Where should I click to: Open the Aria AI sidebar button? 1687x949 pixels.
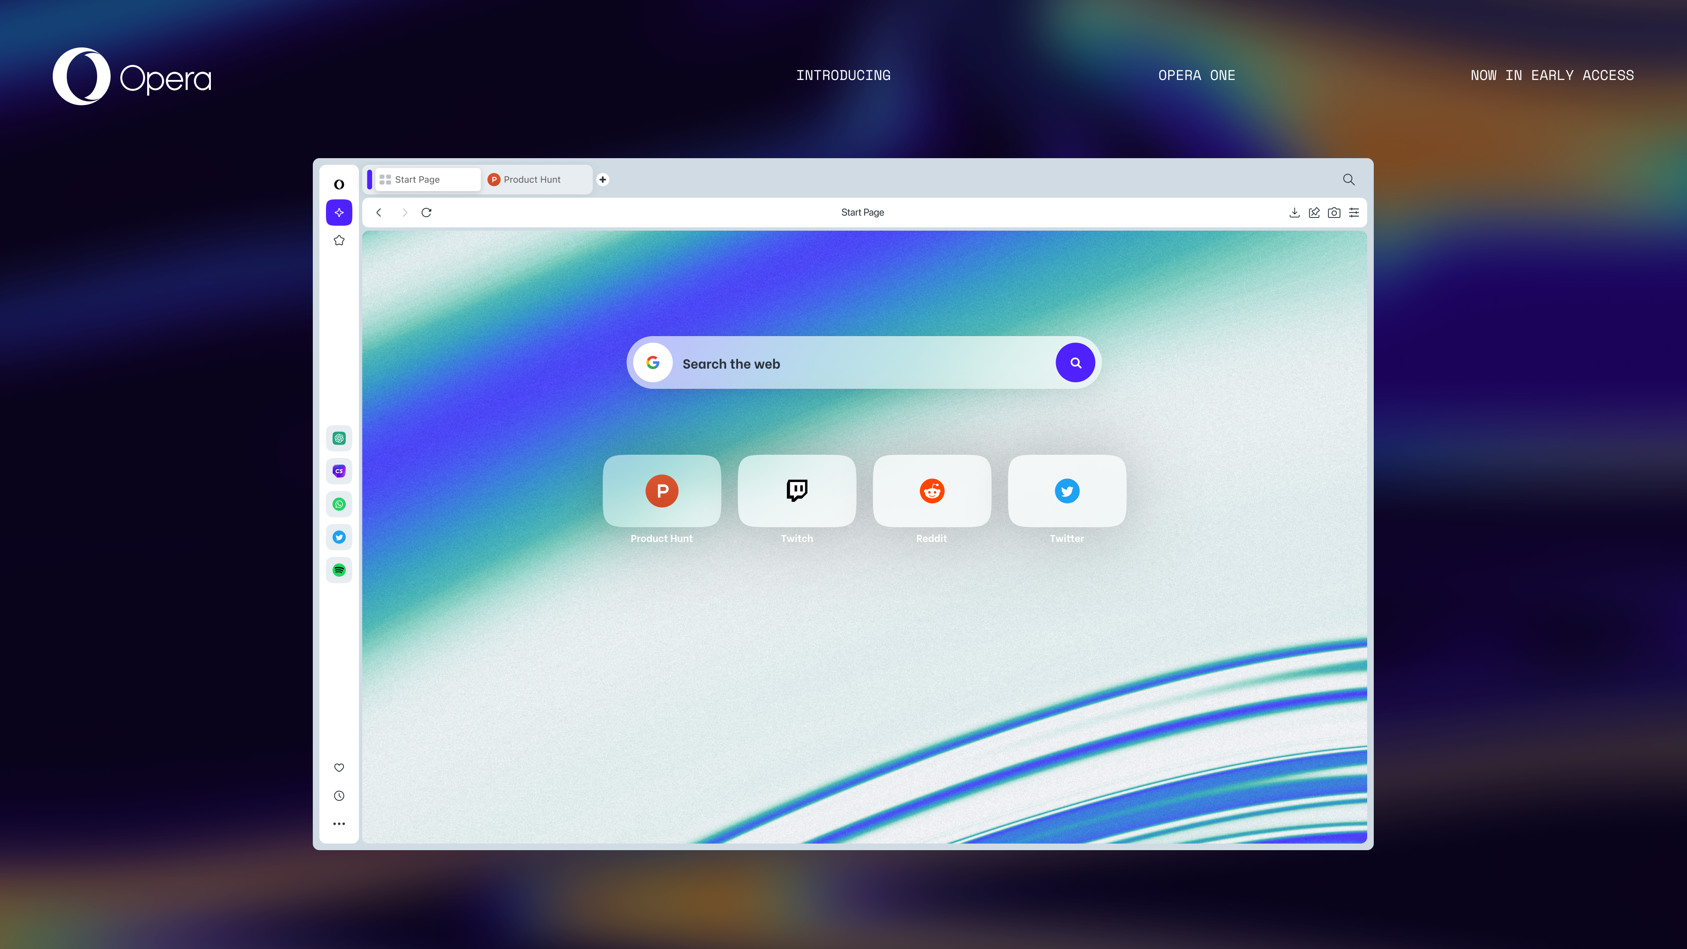click(339, 212)
